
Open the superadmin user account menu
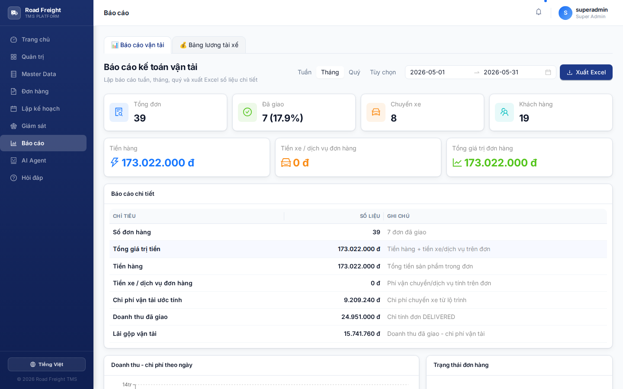[x=583, y=13]
